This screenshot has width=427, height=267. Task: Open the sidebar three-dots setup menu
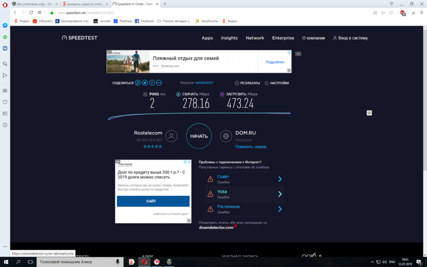[x=5, y=247]
